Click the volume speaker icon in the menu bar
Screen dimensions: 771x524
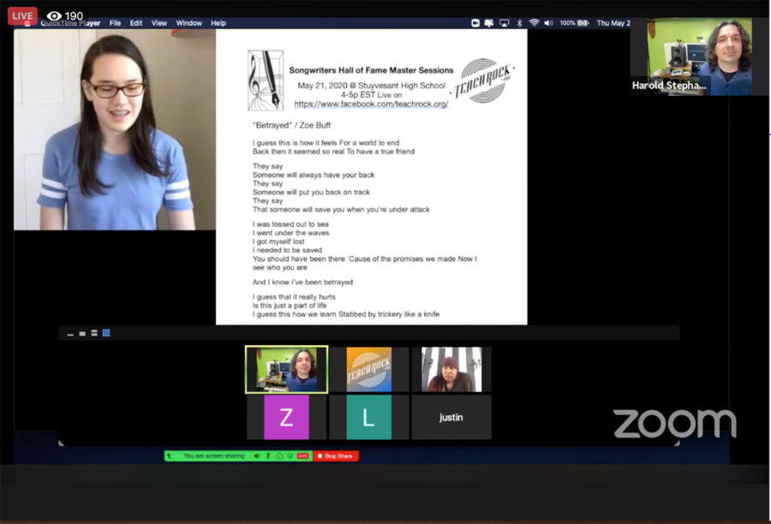548,23
